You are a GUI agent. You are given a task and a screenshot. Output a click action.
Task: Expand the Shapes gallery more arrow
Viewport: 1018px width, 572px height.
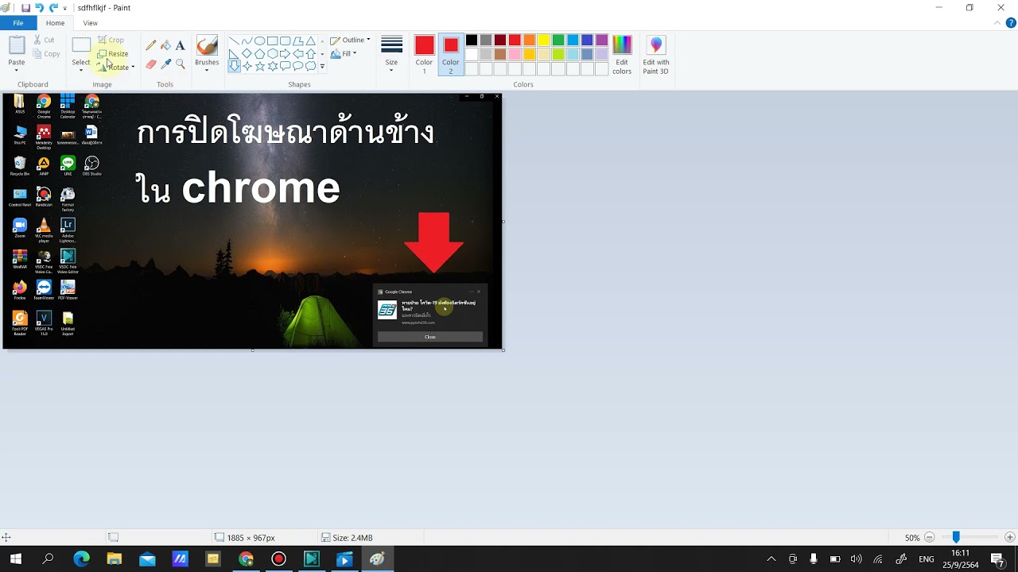click(322, 67)
